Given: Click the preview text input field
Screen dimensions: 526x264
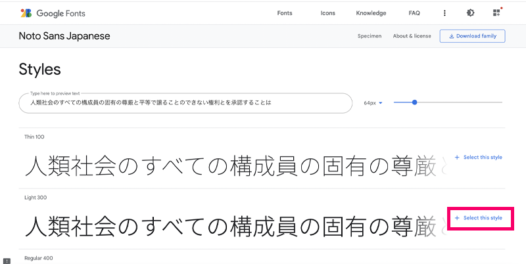Looking at the screenshot, I should tap(184, 103).
